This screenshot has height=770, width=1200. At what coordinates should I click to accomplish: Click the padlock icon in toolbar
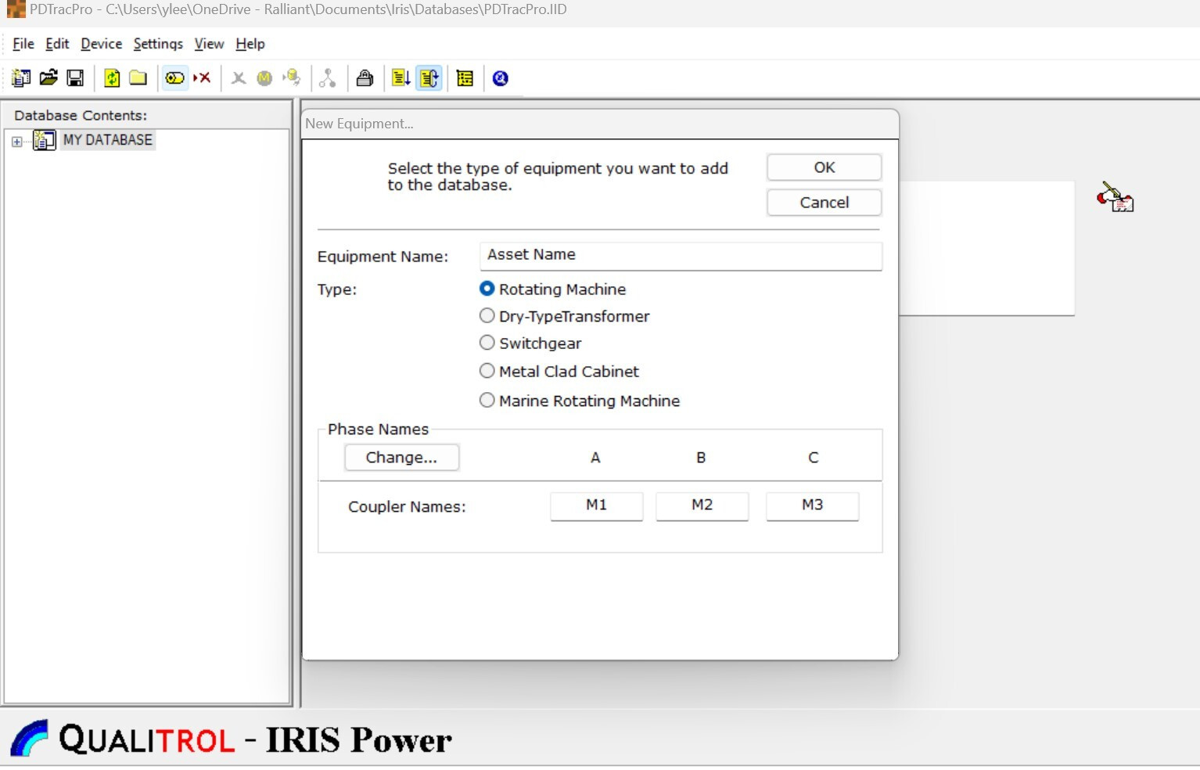coord(365,78)
